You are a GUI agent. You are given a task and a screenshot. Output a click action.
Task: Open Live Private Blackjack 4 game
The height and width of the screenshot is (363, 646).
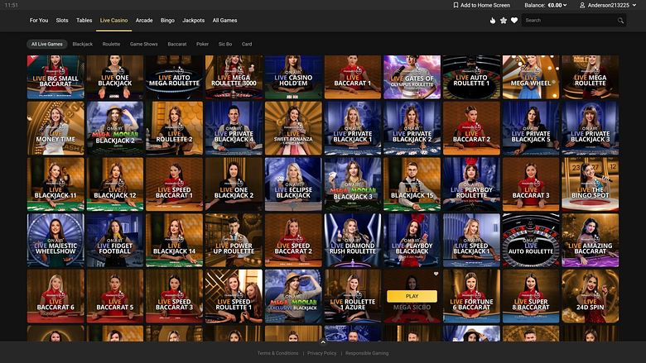234,128
